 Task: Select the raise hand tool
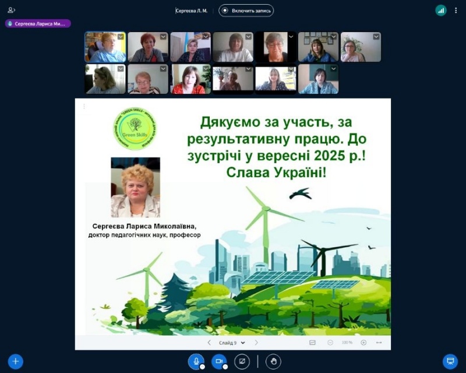point(273,361)
